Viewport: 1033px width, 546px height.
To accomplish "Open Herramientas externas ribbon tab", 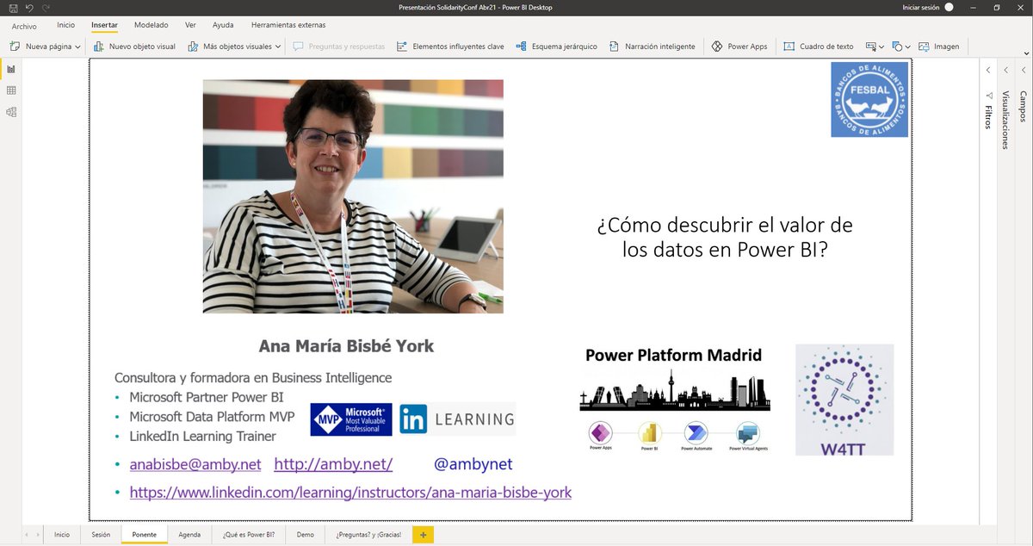I will point(288,26).
